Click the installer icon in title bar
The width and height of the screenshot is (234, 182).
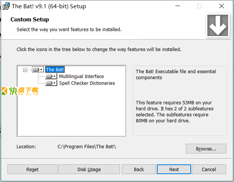tap(6, 6)
